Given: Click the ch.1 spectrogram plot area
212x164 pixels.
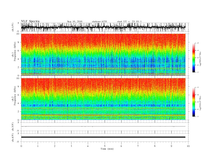Looking at the screenshot, I should click(x=103, y=54).
